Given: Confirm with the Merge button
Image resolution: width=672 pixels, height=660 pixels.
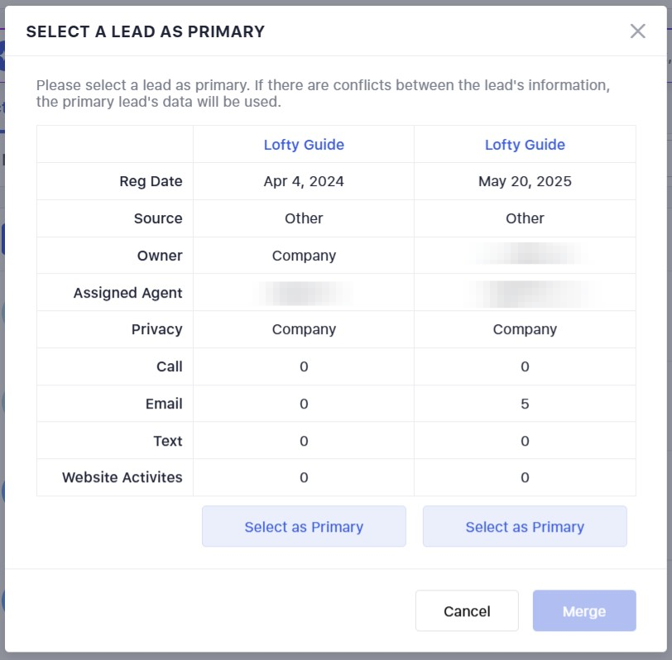Looking at the screenshot, I should tap(584, 611).
